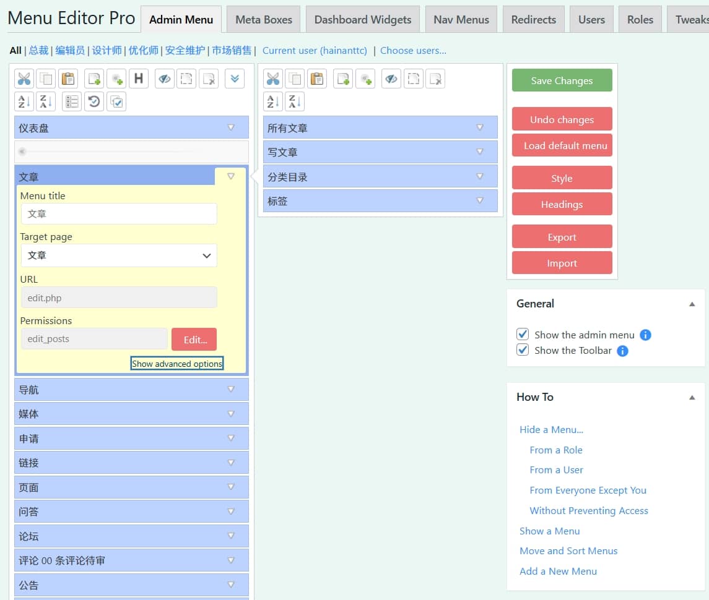This screenshot has width=709, height=600.
Task: Expand the 仪表盘 menu item settings
Action: coord(231,127)
